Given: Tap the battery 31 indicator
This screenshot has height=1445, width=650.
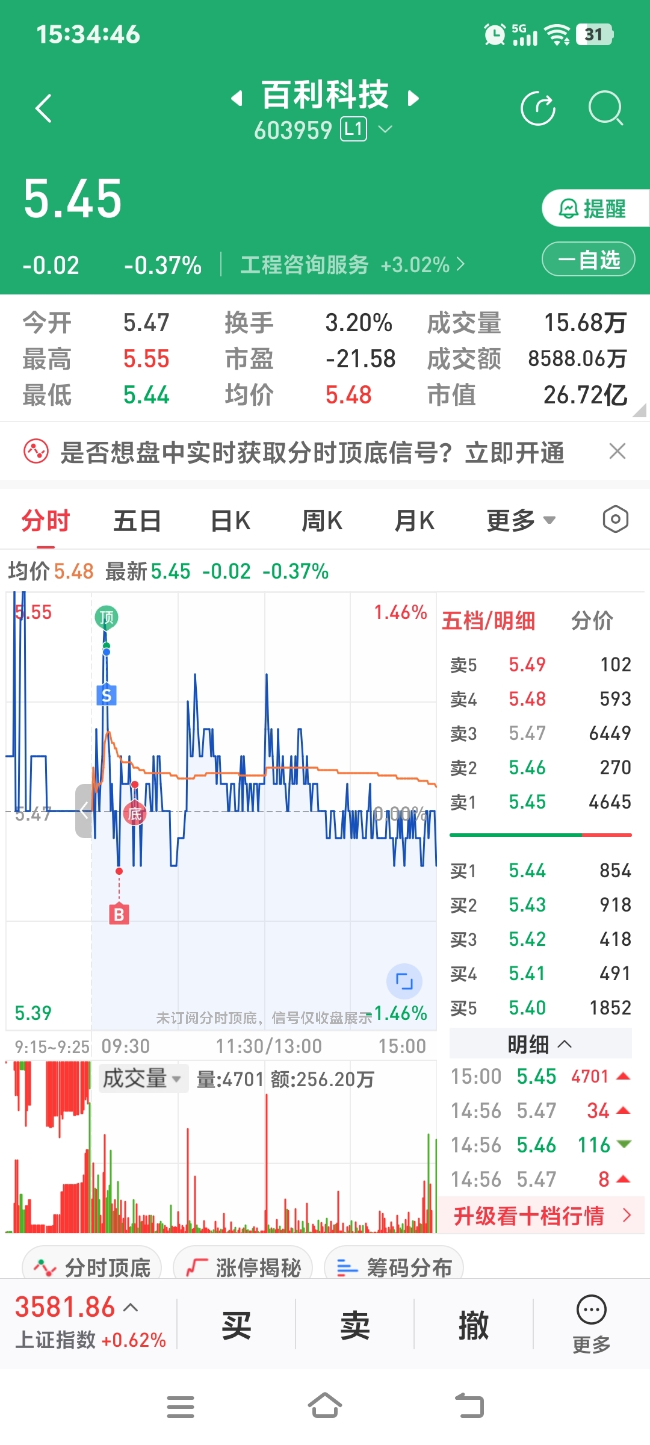Looking at the screenshot, I should click(595, 34).
